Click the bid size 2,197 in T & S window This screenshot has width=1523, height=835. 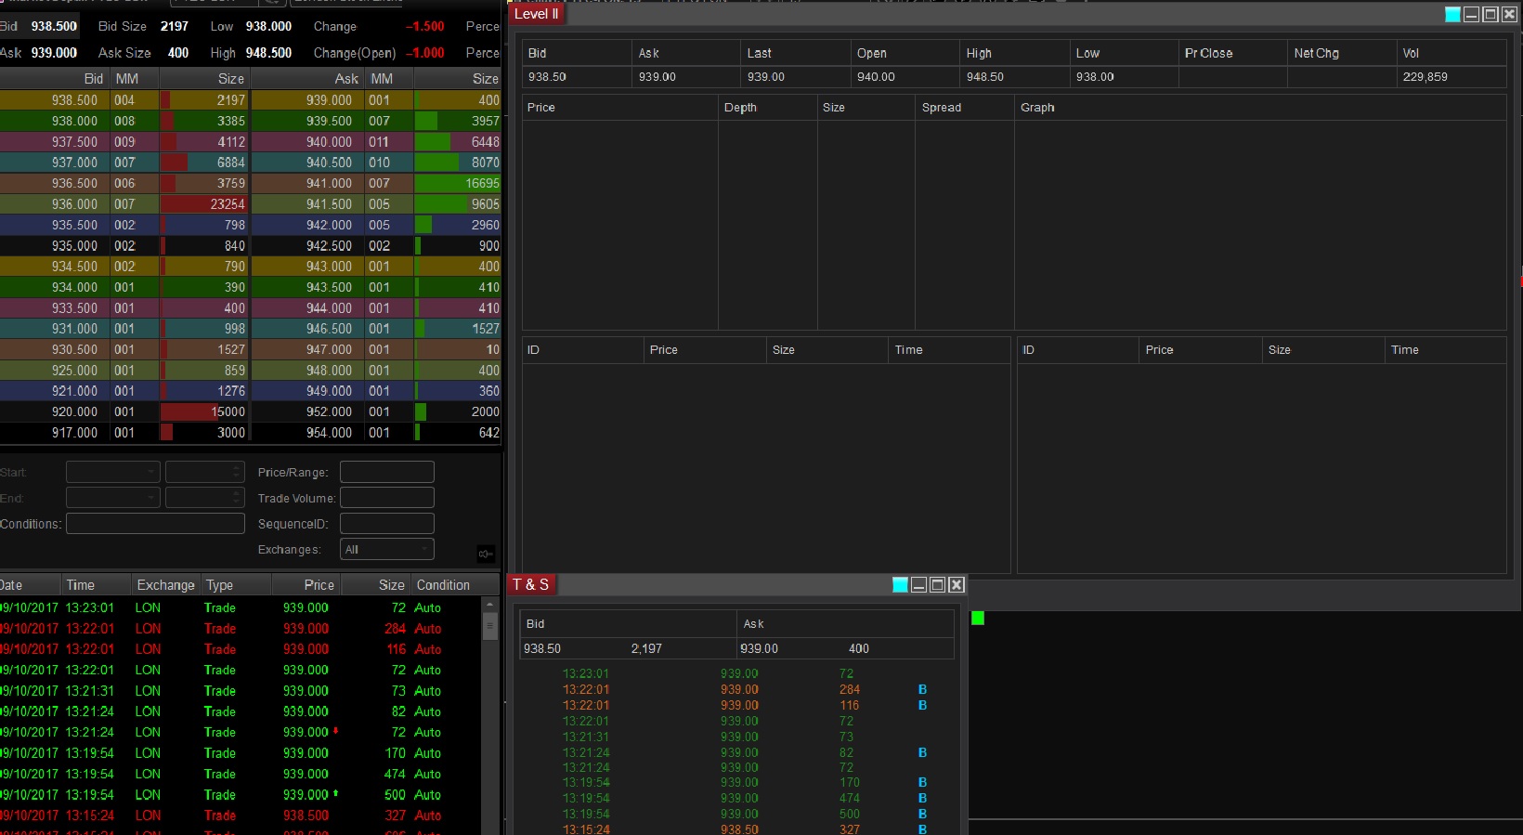pos(646,648)
